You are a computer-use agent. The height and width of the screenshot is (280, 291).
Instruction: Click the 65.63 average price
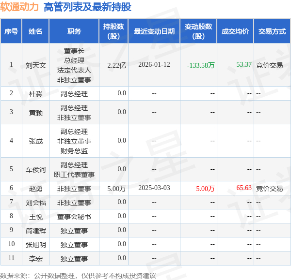click(x=244, y=188)
